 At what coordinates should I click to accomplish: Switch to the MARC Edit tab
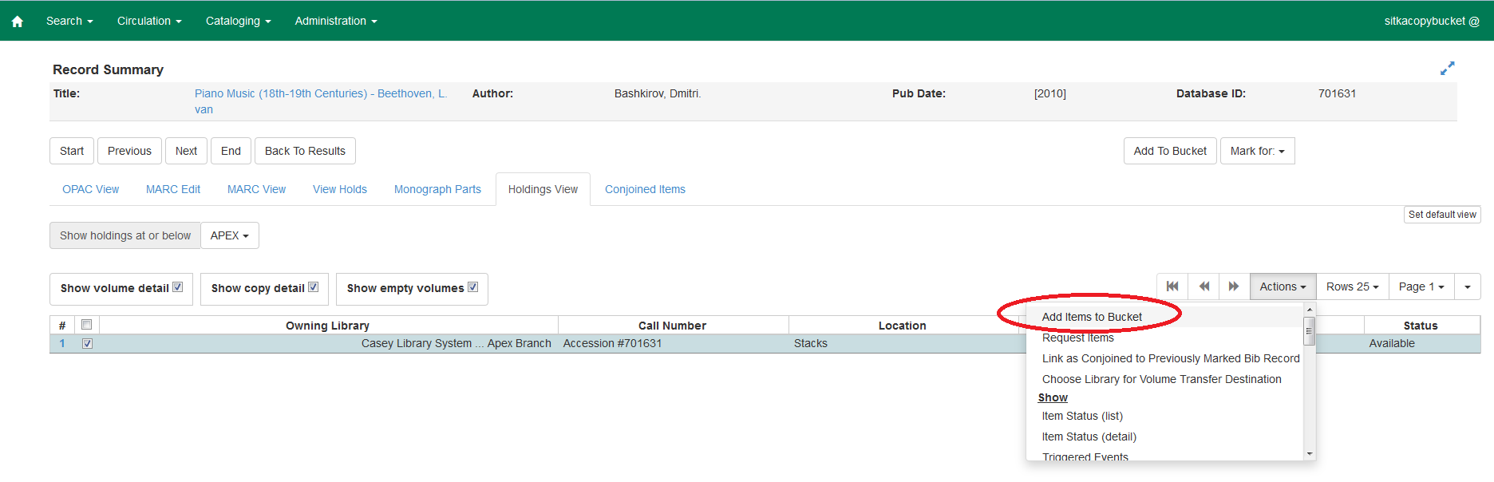click(173, 189)
